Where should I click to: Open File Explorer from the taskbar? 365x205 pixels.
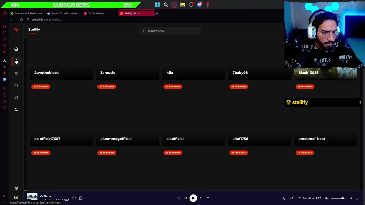(182, 5)
